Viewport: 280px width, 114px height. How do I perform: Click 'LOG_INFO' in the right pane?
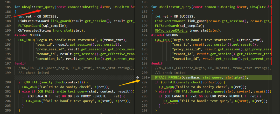163,40
